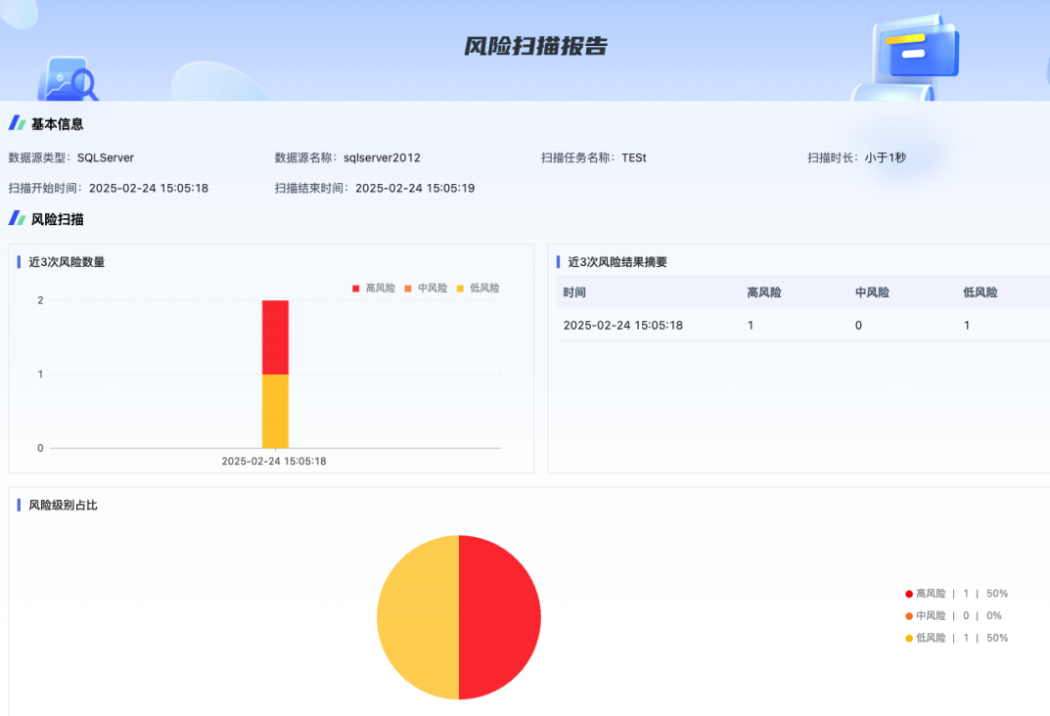
Task: Select the 2025-02-24 15:05:18 table row time cell
Action: (622, 325)
